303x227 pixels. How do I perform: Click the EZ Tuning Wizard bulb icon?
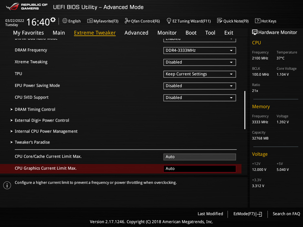coord(169,21)
